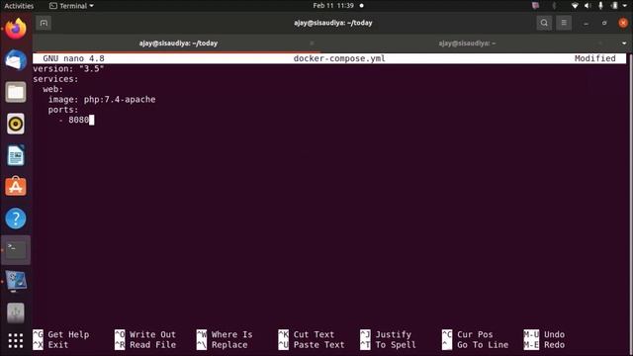Click the - 8080 line
Viewport: 633px width, 356px height.
point(74,120)
